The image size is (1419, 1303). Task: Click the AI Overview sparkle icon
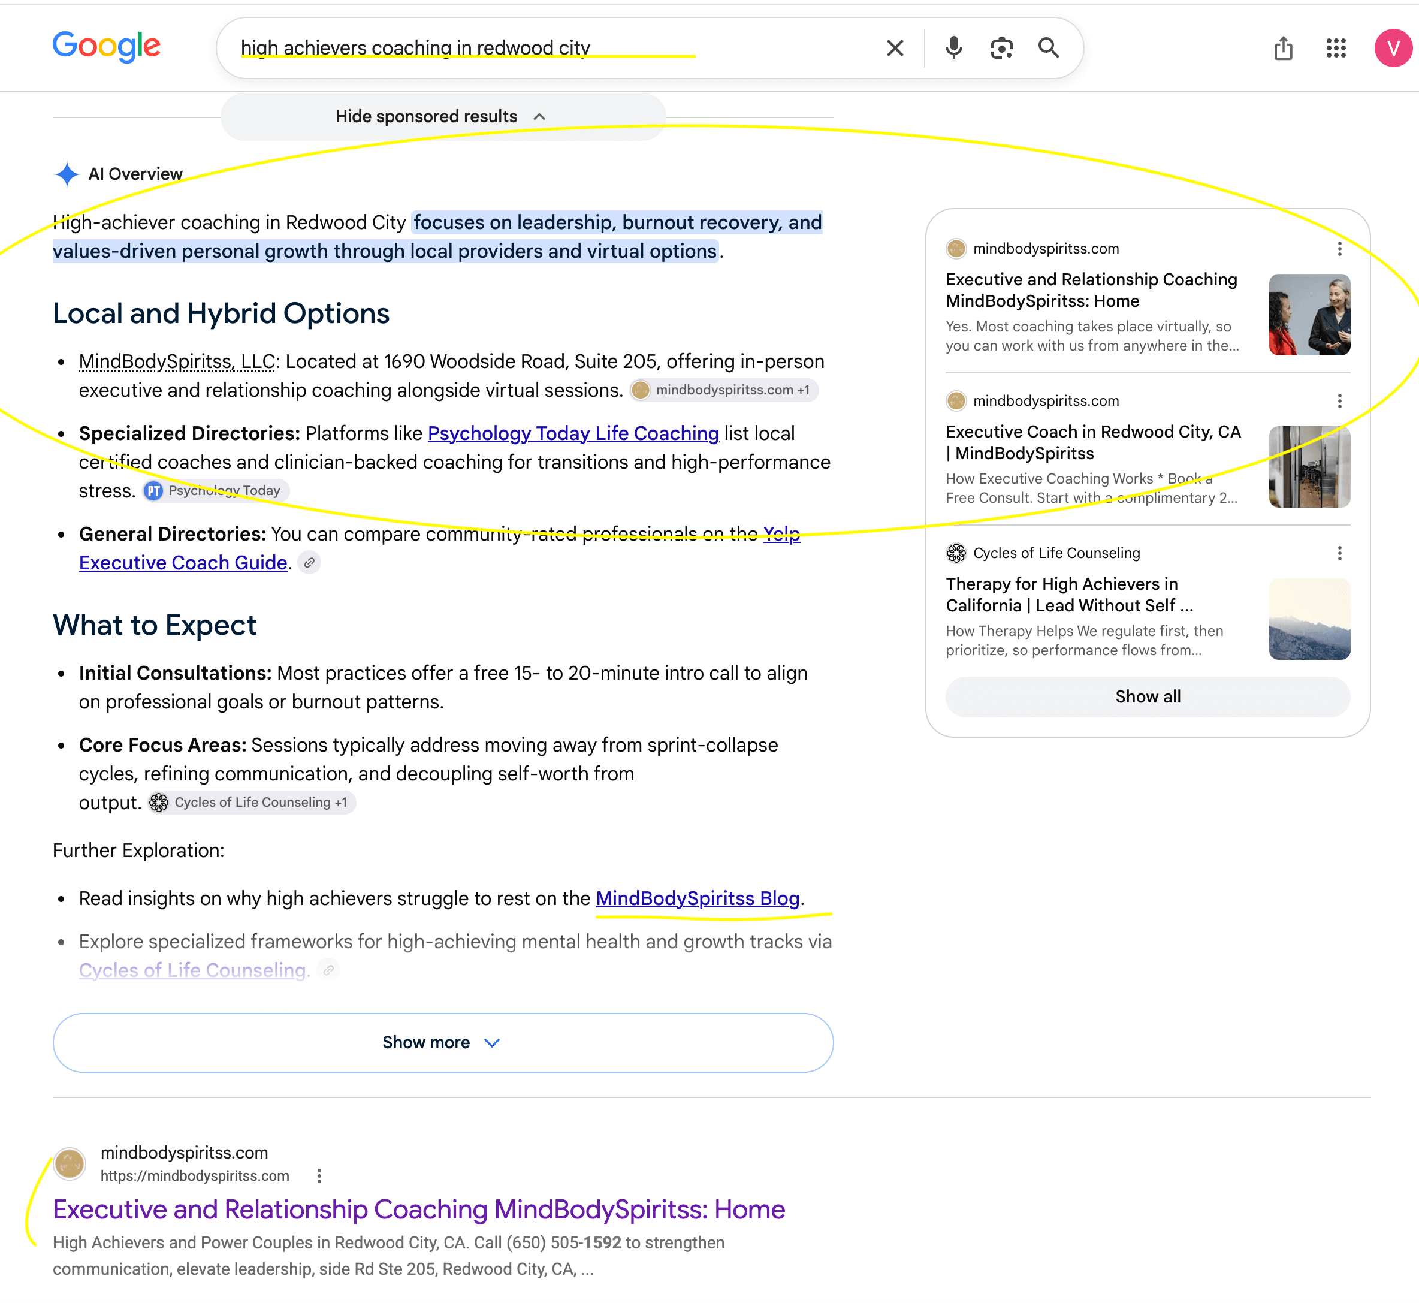pyautogui.click(x=67, y=174)
